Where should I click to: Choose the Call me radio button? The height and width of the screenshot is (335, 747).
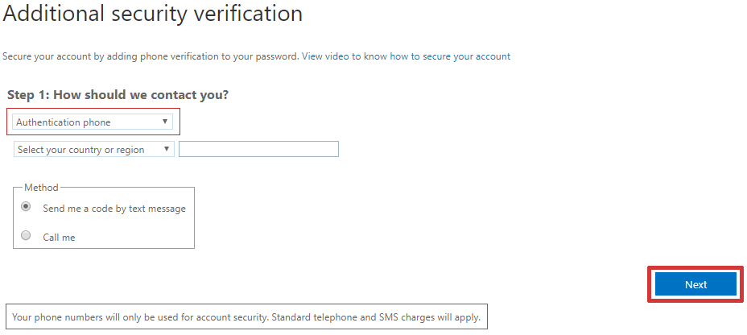[x=27, y=236]
